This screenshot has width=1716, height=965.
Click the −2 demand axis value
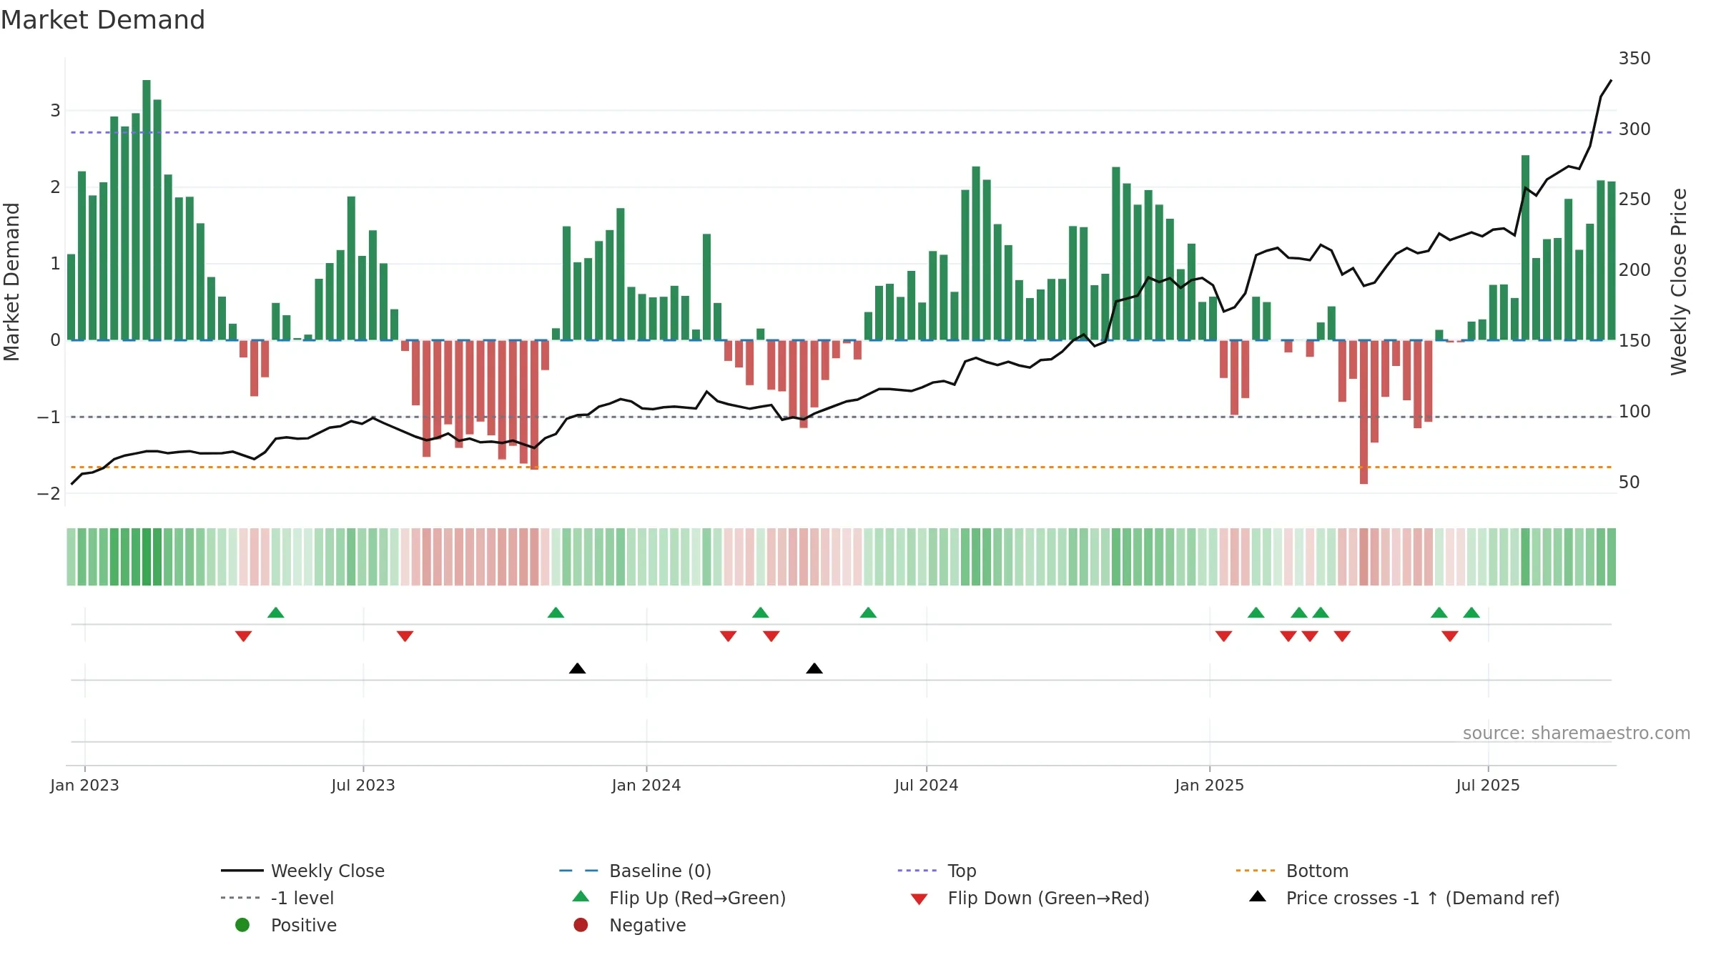[x=49, y=493]
